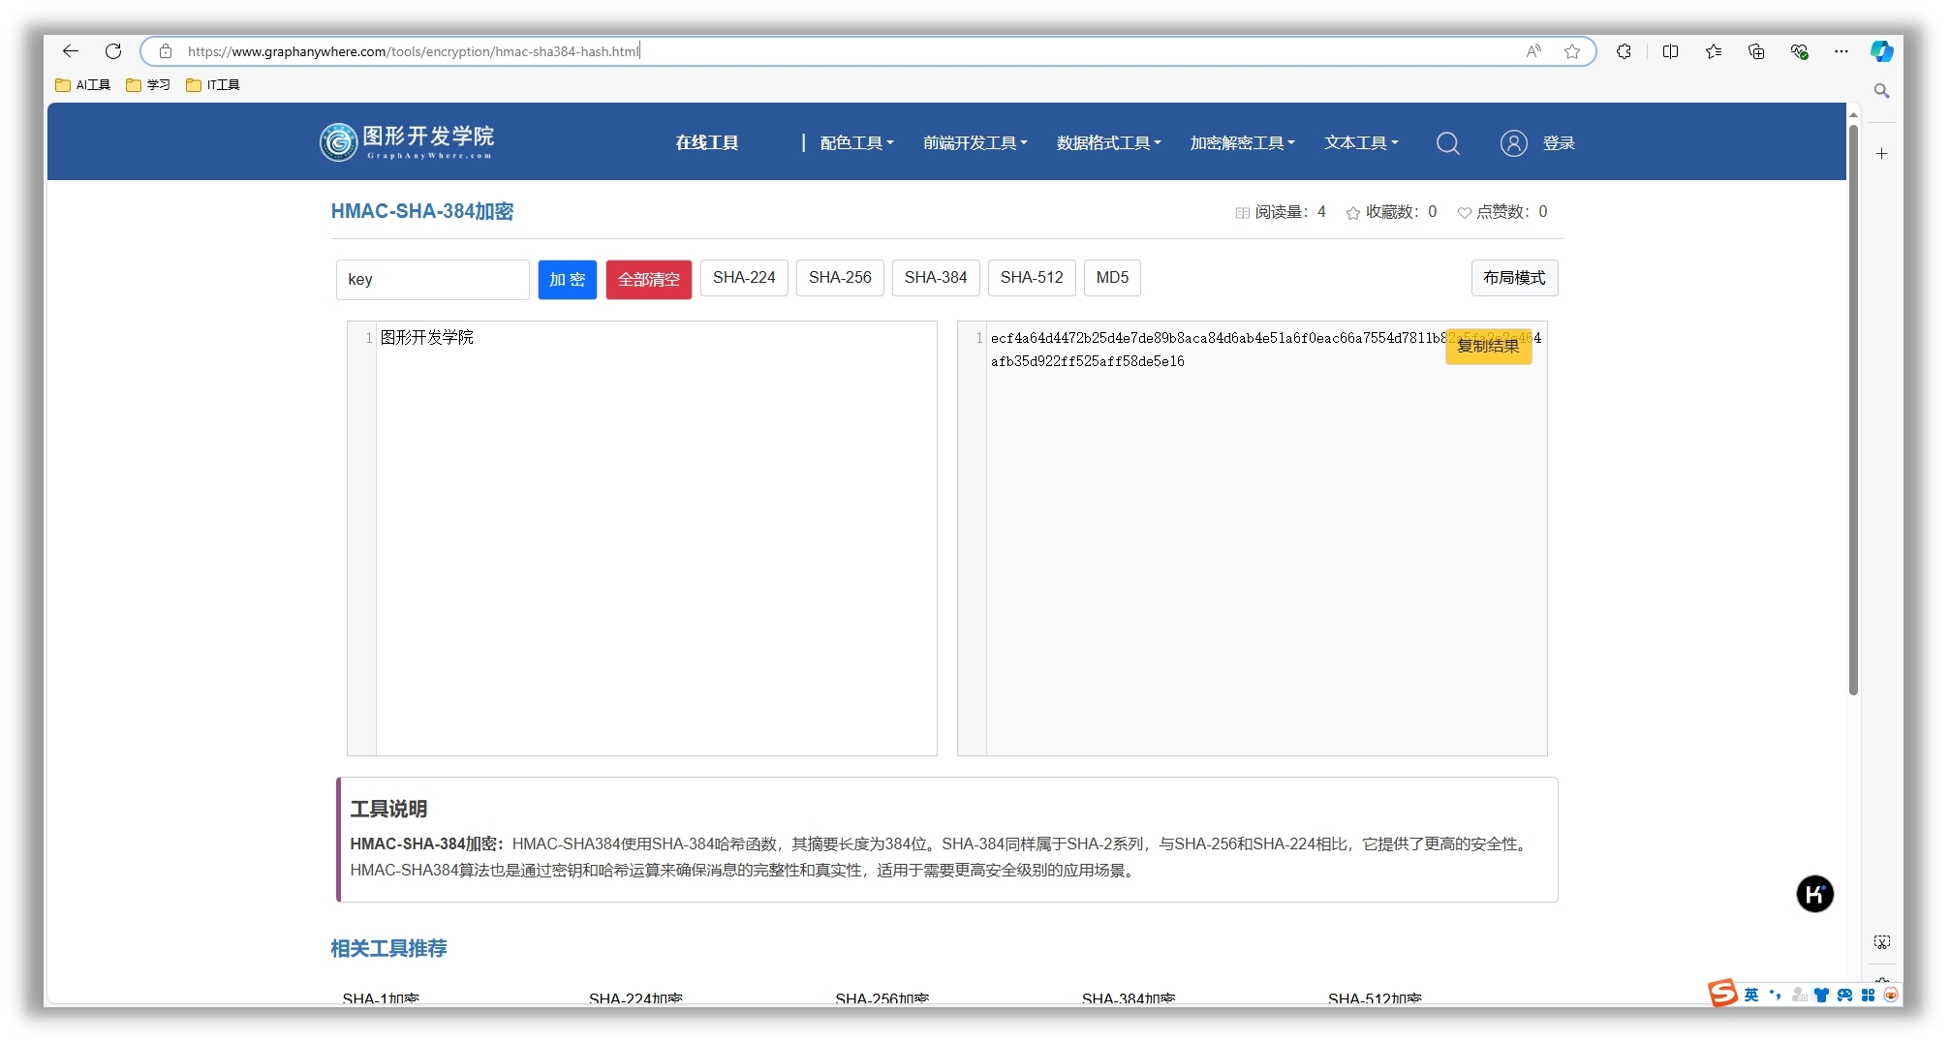Screen dimensions: 1950x1043
Task: Add this page to favorites
Action: tap(1572, 51)
